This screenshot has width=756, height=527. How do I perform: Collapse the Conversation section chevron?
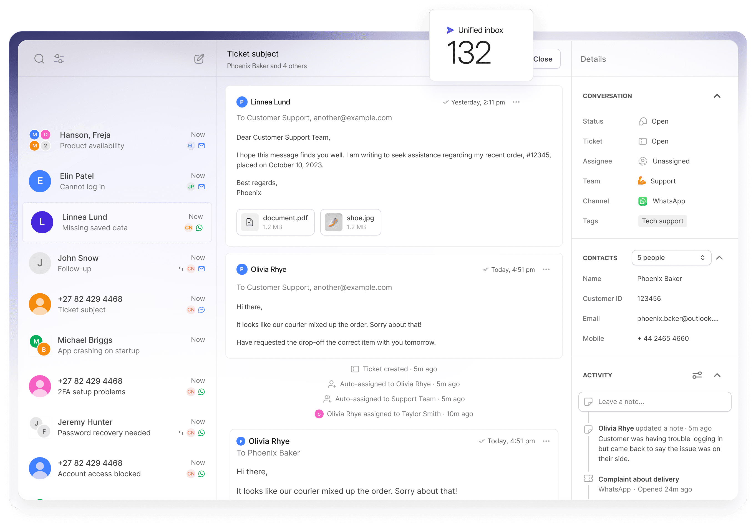pos(717,96)
